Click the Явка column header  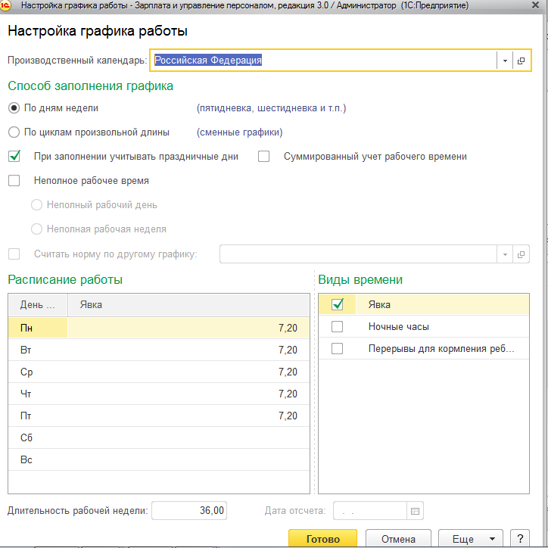click(x=188, y=305)
